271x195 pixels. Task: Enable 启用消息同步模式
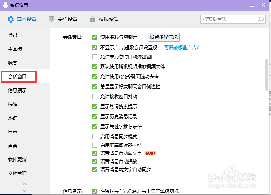tap(95, 137)
